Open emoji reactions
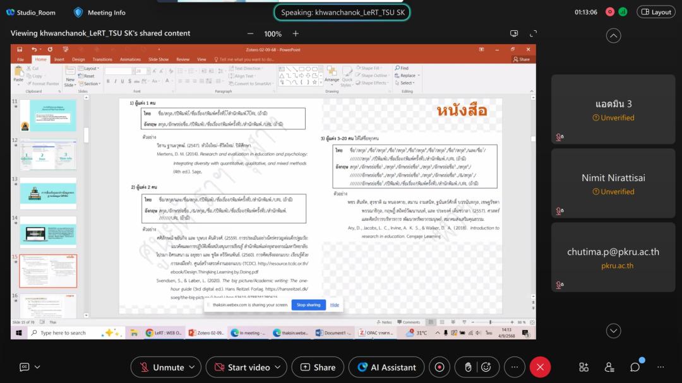Image resolution: width=682 pixels, height=383 pixels. 486,367
